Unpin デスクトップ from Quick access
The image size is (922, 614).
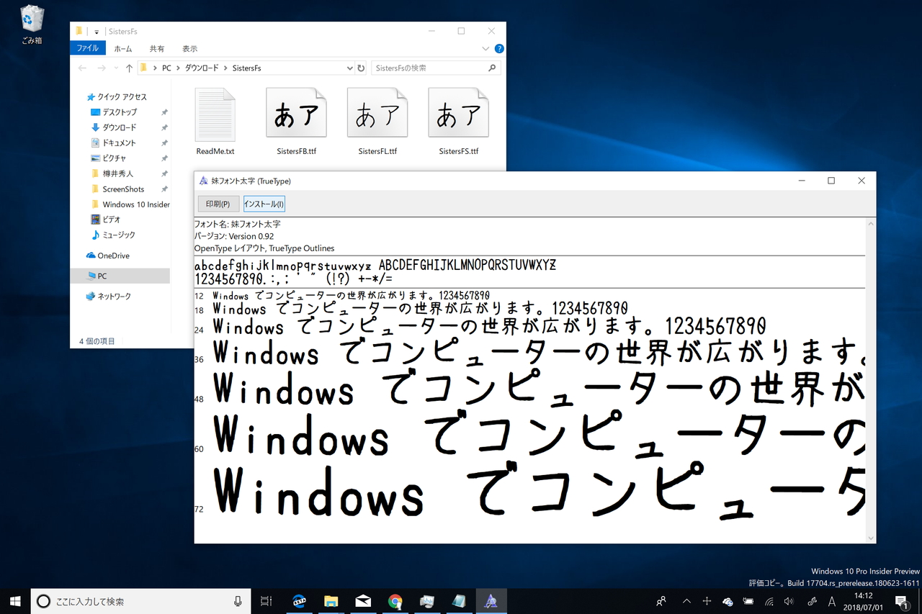click(163, 112)
